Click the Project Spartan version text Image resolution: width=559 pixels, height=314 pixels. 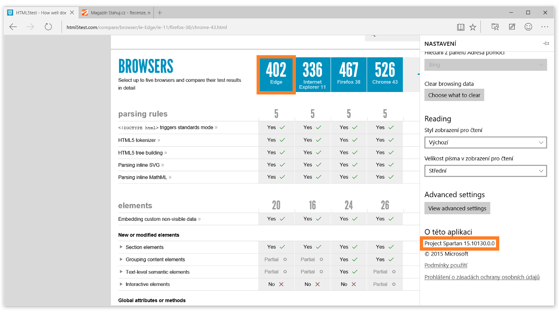(460, 243)
